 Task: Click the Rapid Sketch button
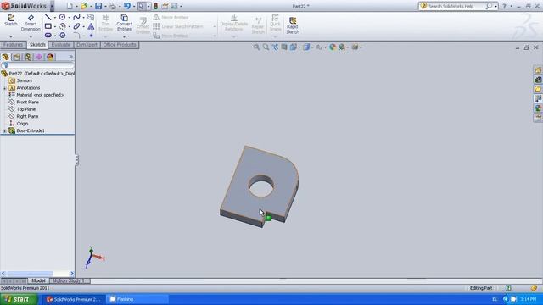(x=292, y=25)
